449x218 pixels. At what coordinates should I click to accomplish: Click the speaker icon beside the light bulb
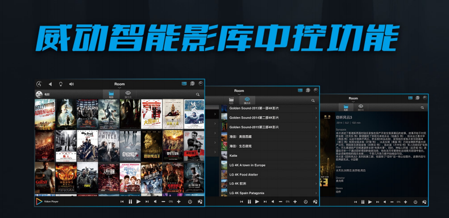(x=71, y=84)
